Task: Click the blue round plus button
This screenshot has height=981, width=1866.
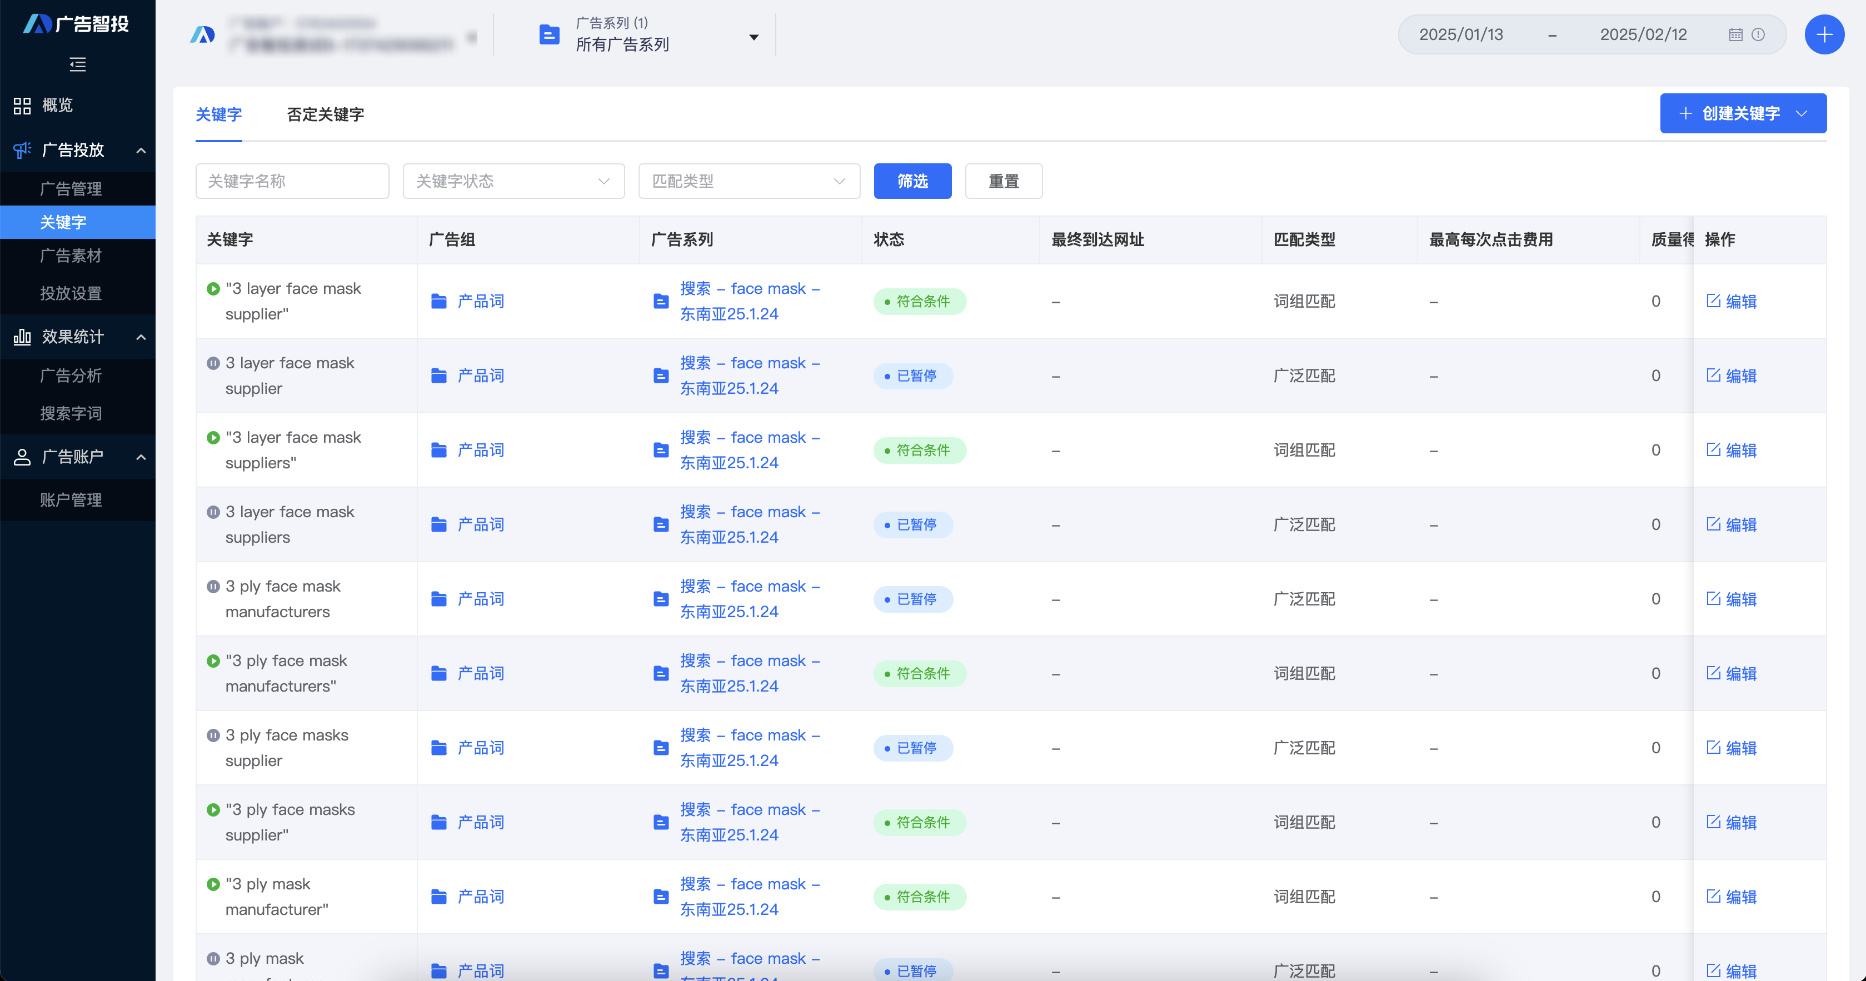Action: point(1824,34)
